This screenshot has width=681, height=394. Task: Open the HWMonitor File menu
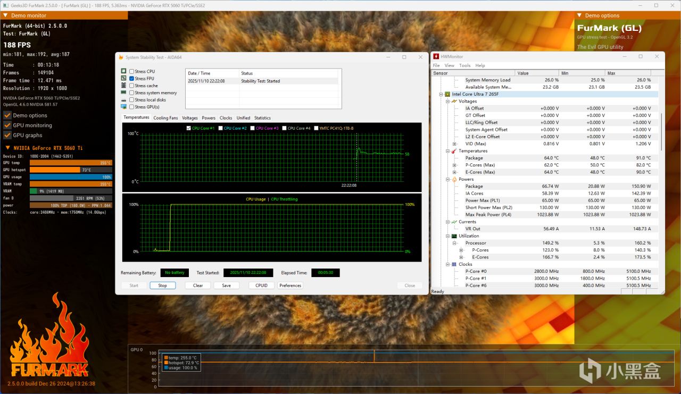436,65
